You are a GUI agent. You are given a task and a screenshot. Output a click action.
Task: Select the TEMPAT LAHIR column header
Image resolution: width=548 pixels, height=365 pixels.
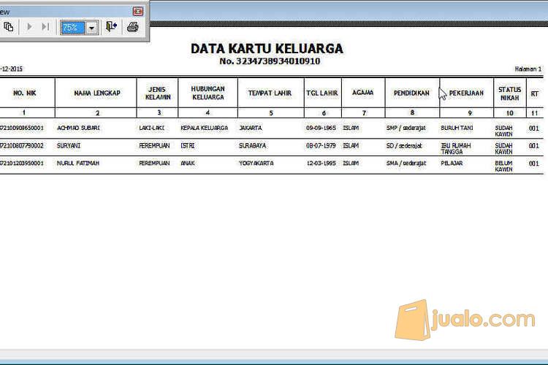tap(270, 93)
